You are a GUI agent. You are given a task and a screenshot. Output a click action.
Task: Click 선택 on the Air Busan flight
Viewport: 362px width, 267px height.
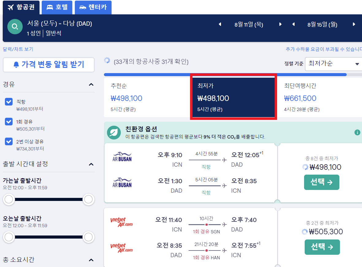coord(322,182)
